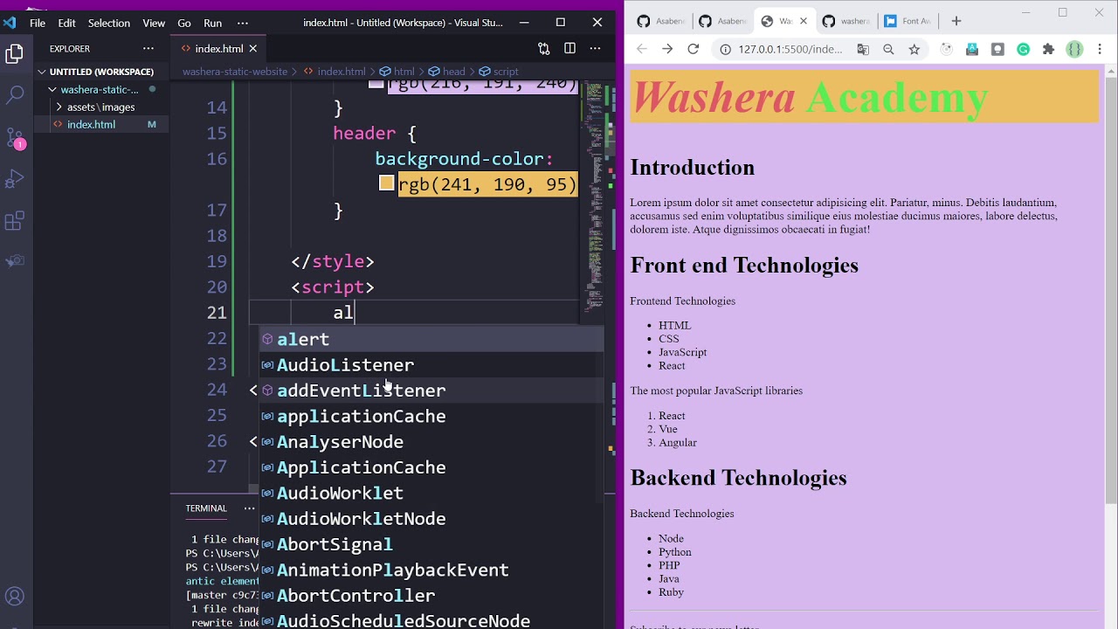
Task: Switch to the washera GitHub Chrome tab
Action: coord(847,21)
